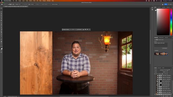Show next variation on the task bar
This screenshot has height=97, width=173.
click(x=75, y=29)
